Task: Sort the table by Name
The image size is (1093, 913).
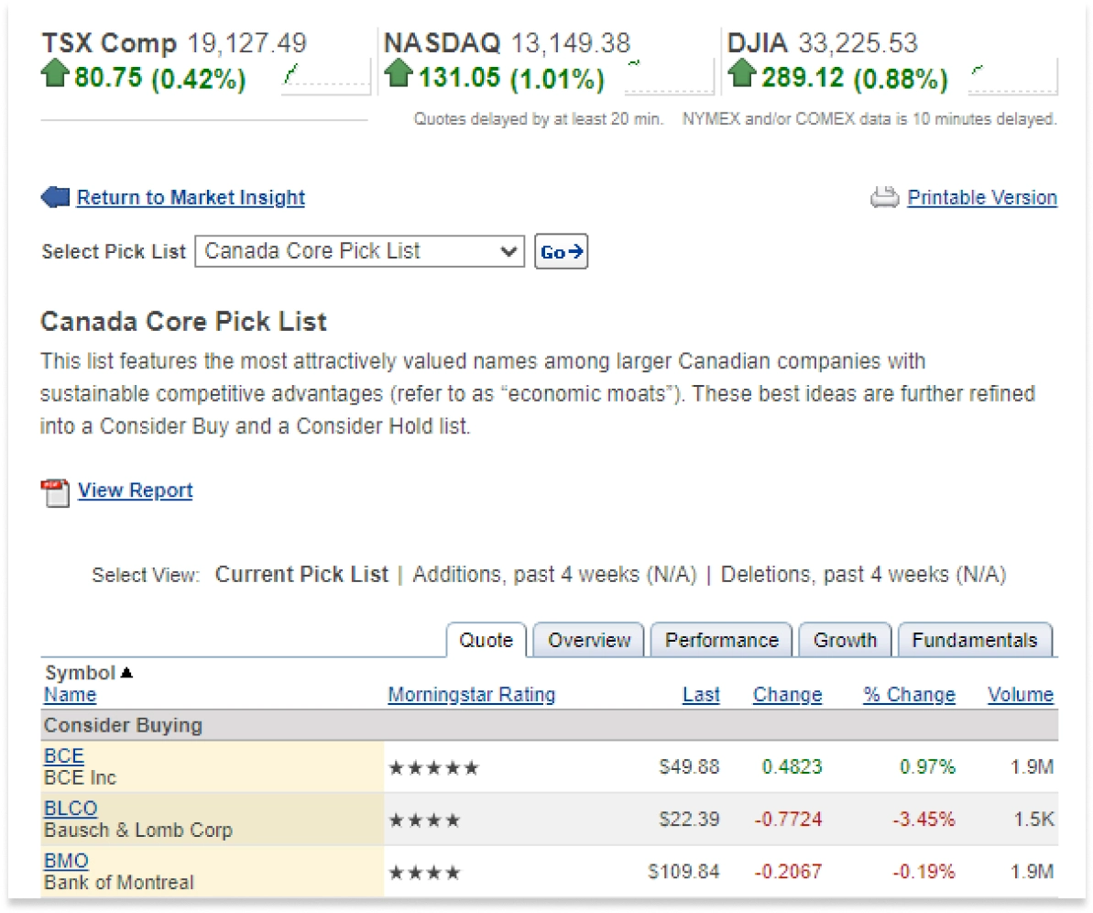Action: 70,695
